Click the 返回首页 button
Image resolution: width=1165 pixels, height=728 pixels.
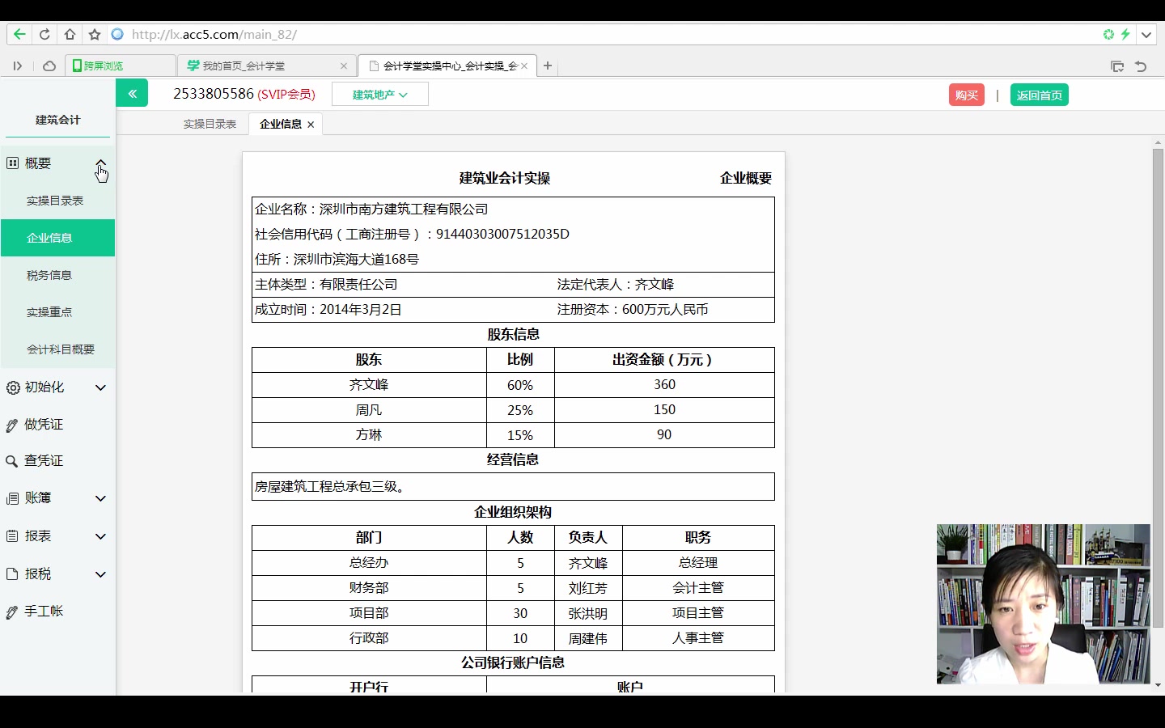[x=1039, y=95]
